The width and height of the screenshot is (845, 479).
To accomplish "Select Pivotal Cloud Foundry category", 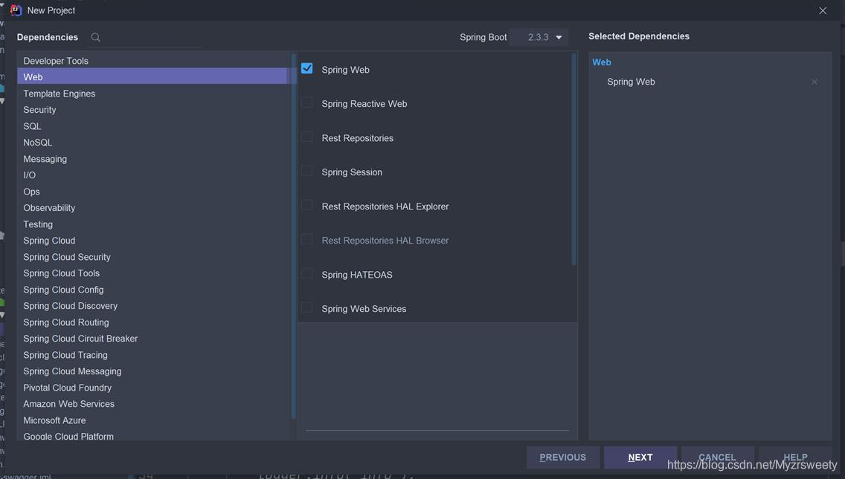I will point(153,388).
